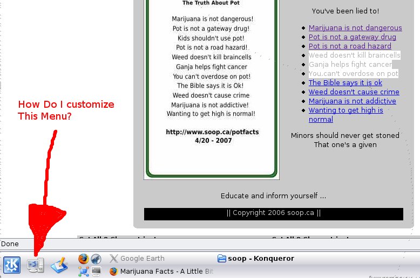Open the terminal icon in quick launcher
The width and height of the screenshot is (420, 278).
coord(96,271)
